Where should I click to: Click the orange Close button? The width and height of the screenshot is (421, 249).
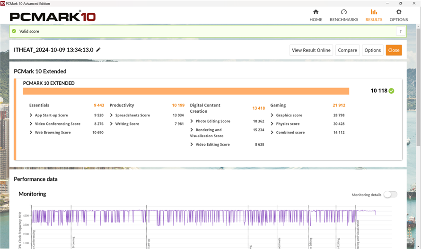394,50
